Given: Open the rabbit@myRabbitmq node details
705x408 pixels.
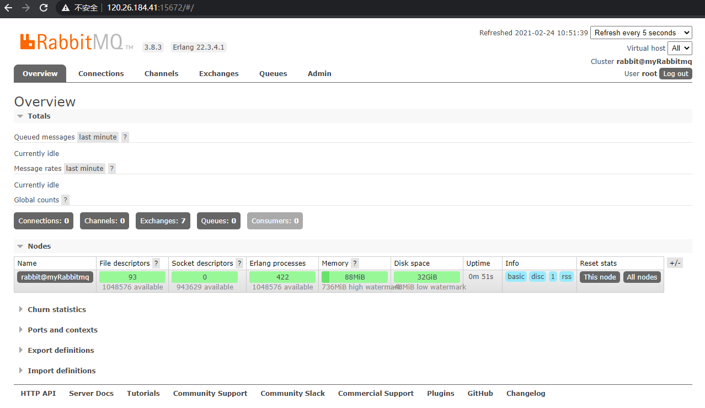Looking at the screenshot, I should pos(55,277).
